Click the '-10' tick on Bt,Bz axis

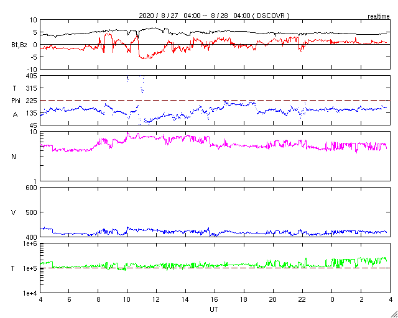click(32, 70)
